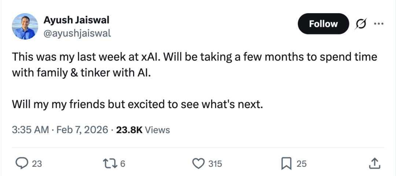
Task: Bookmark the post with the bookmark icon
Action: pyautogui.click(x=286, y=164)
